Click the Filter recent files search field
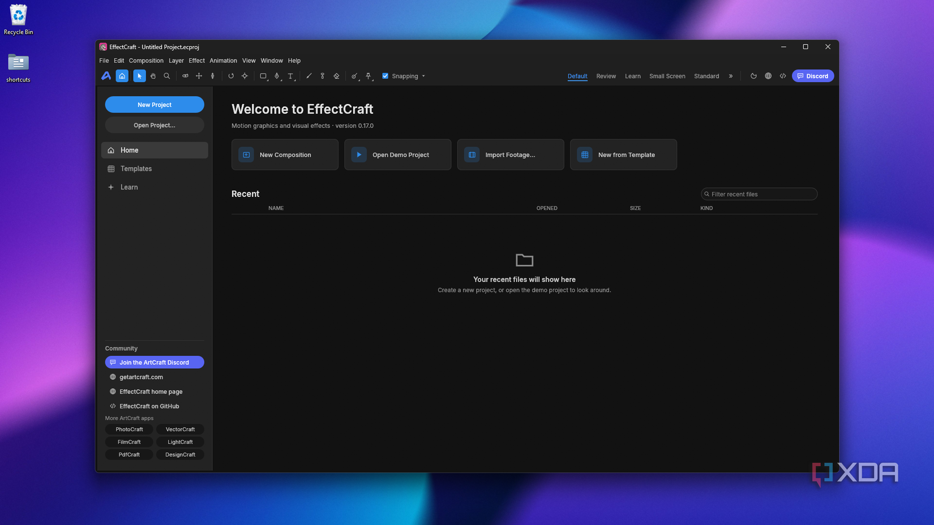 (759, 194)
